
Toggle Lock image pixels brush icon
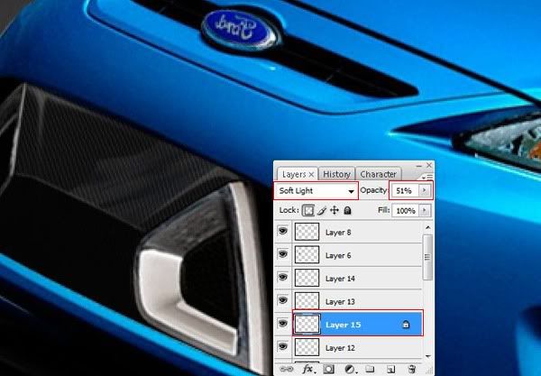click(x=322, y=210)
